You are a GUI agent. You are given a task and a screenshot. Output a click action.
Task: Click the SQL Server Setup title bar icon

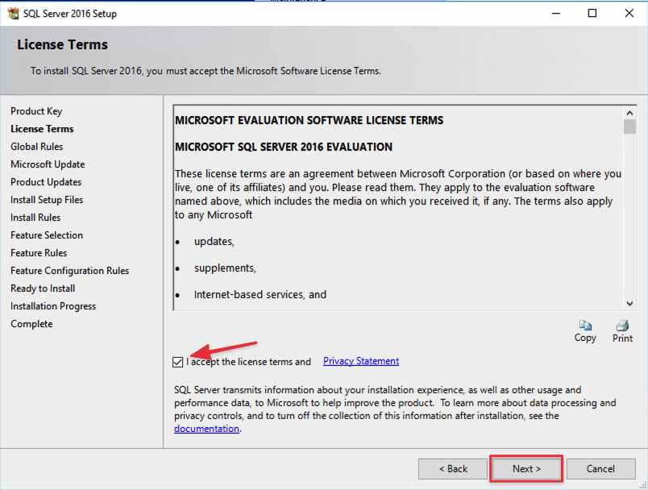[x=15, y=13]
